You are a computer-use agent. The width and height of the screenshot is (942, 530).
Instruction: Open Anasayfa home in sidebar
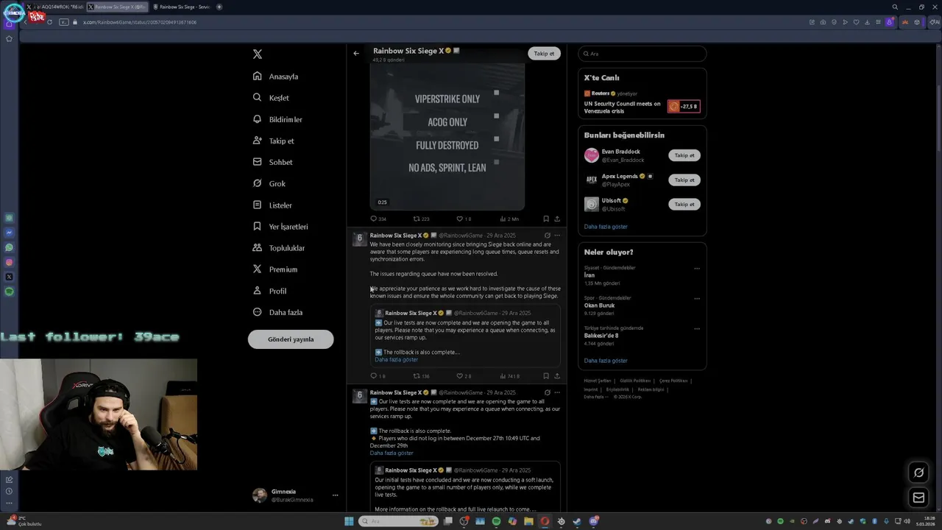point(276,77)
